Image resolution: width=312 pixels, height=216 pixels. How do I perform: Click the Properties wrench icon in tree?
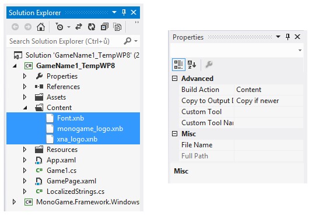(39, 76)
